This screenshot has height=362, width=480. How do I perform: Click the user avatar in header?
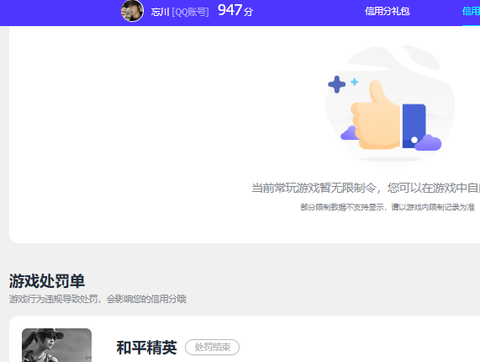tap(132, 11)
